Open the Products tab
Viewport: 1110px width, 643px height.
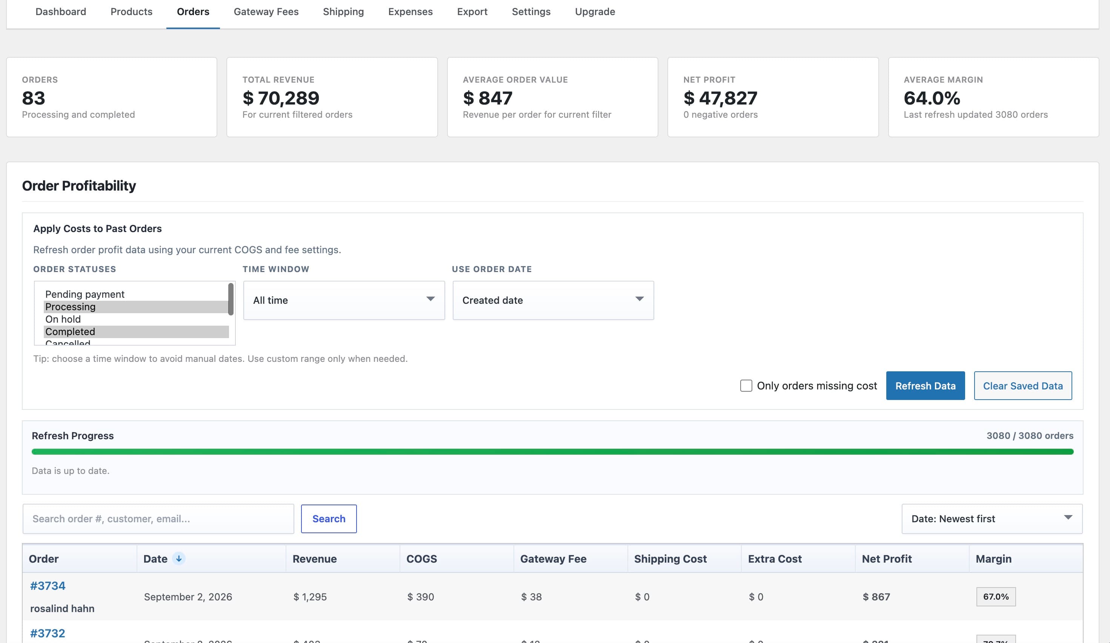[131, 12]
